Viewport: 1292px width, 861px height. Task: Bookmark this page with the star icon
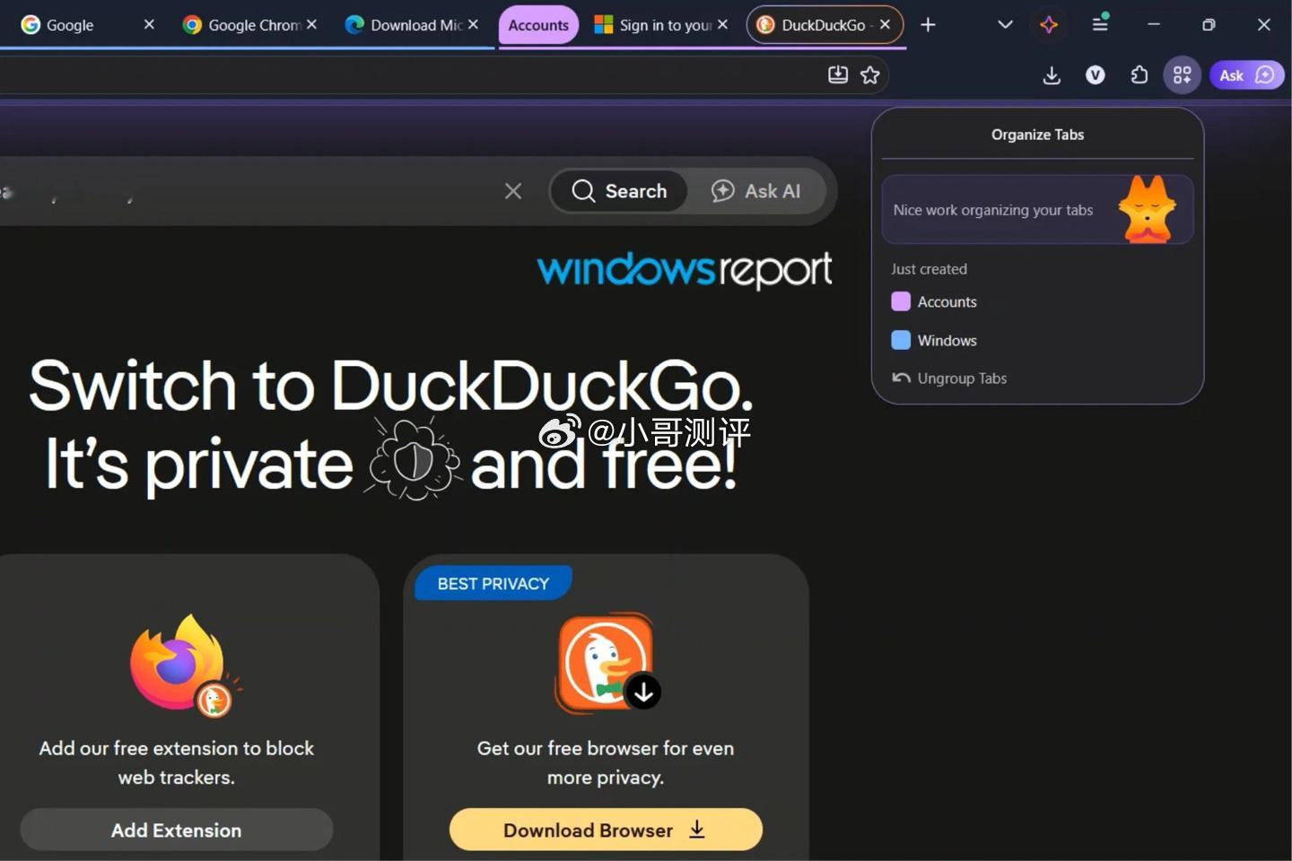coord(869,74)
